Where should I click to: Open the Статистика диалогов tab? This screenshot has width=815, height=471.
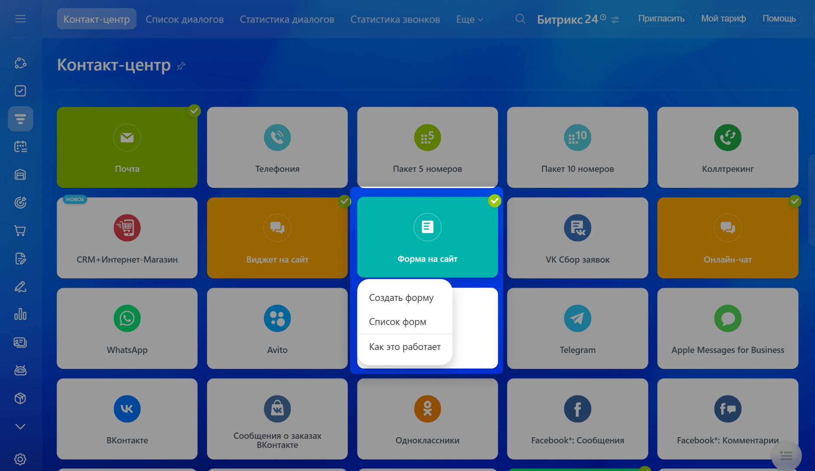click(x=287, y=19)
